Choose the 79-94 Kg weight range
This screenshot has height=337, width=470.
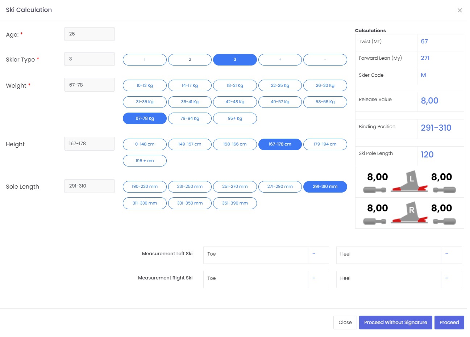coord(190,119)
